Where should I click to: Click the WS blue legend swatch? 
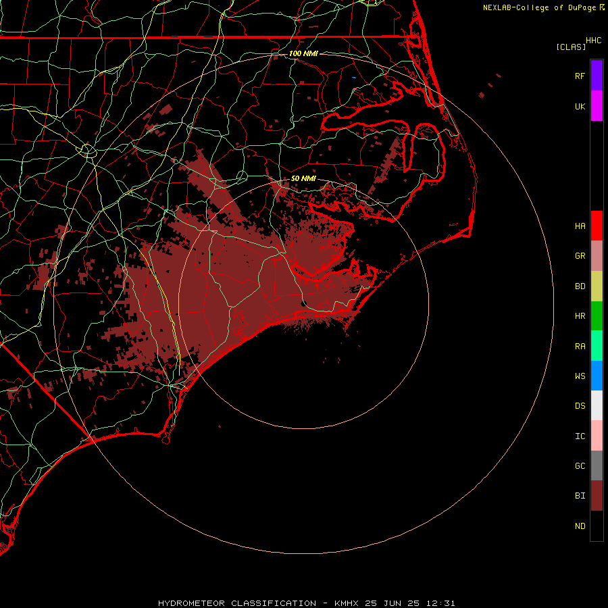[x=597, y=376]
